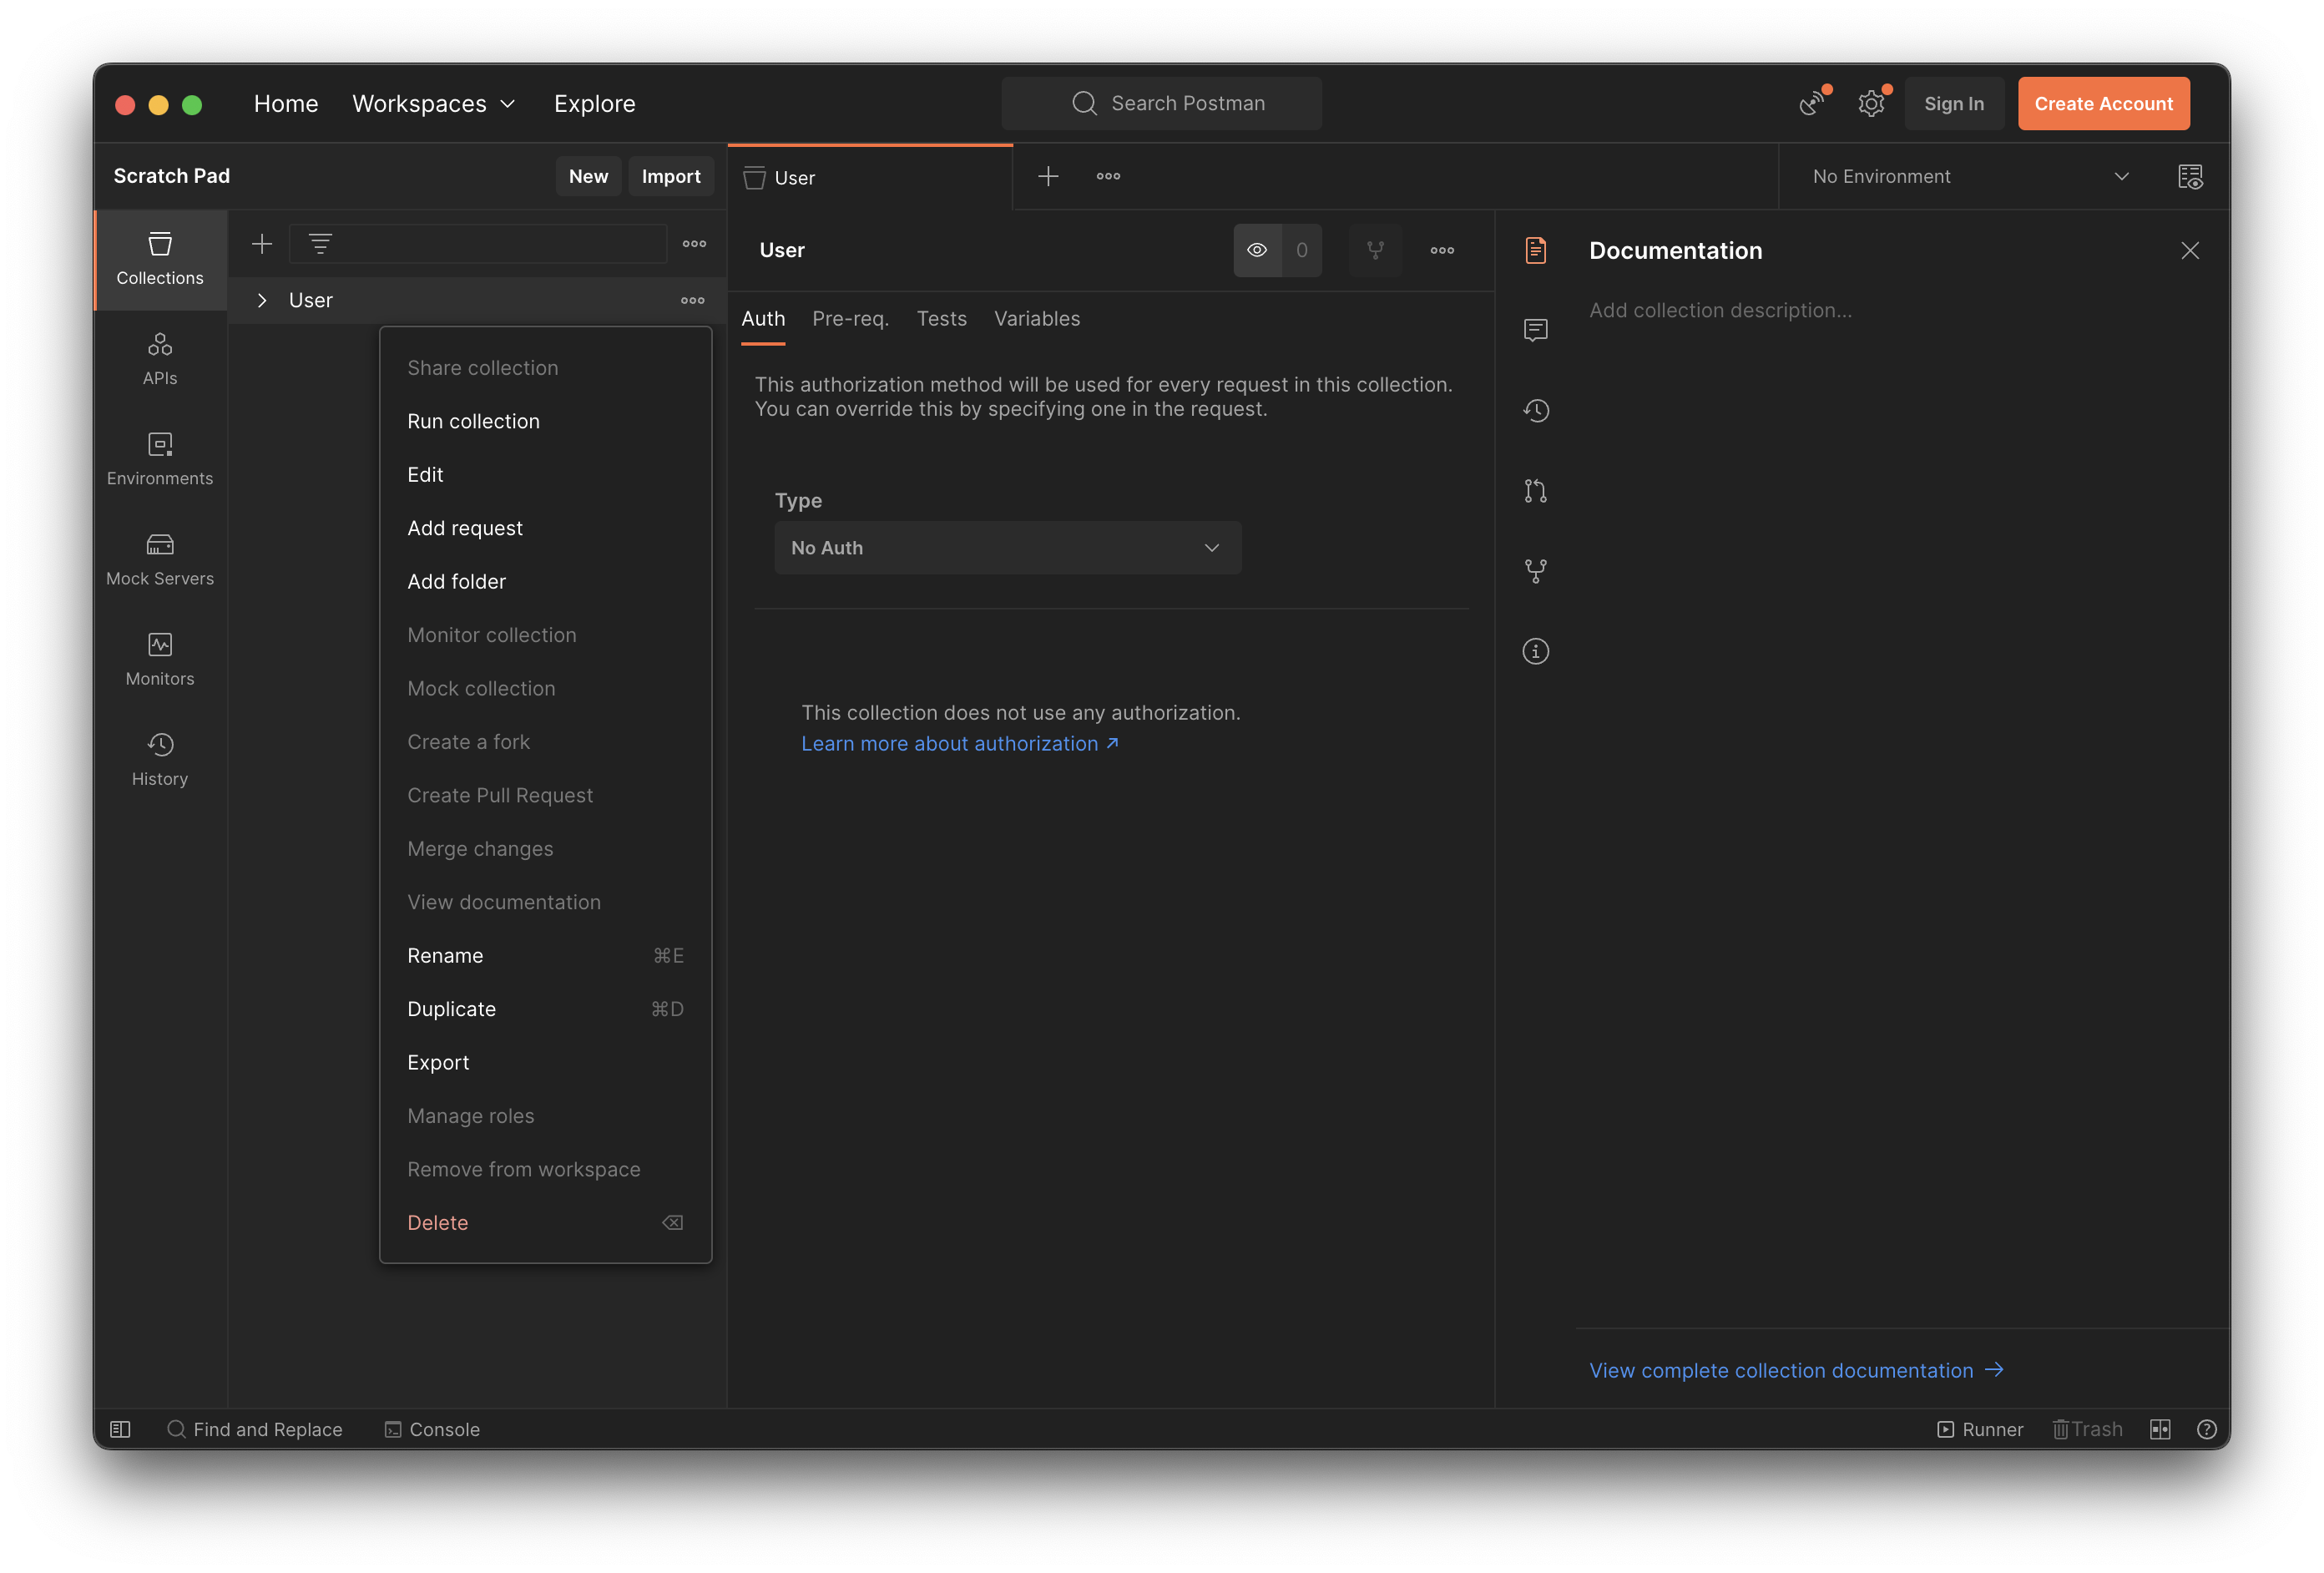Watch the User collection with the eye toggle
Viewport: 2324px width, 1573px height.
pyautogui.click(x=1256, y=250)
